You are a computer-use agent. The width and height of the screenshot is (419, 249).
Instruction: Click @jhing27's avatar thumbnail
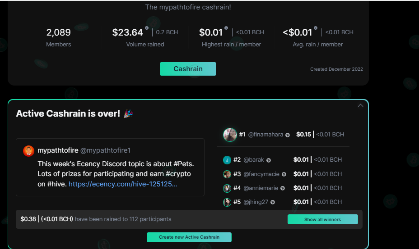tap(227, 202)
